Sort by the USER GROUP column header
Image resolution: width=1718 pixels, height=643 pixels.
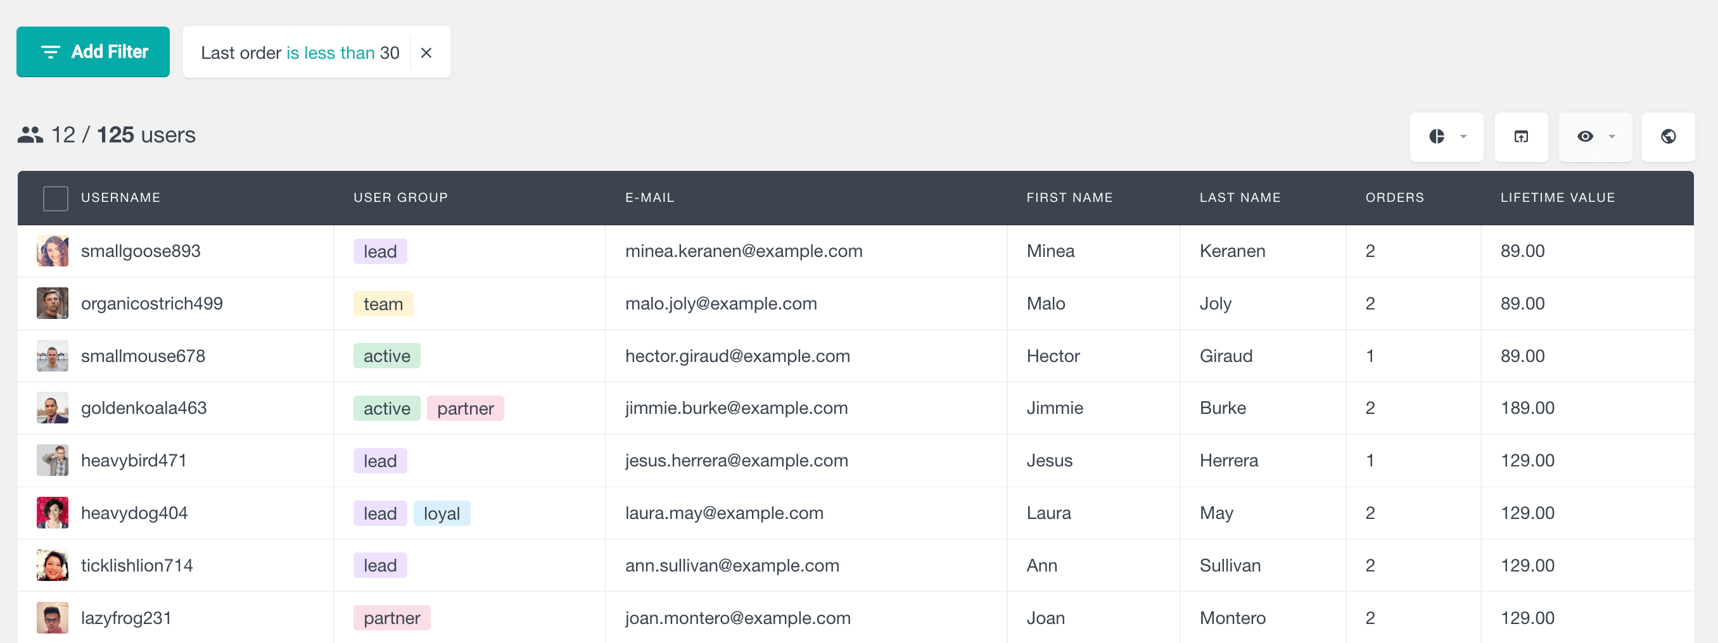[400, 198]
